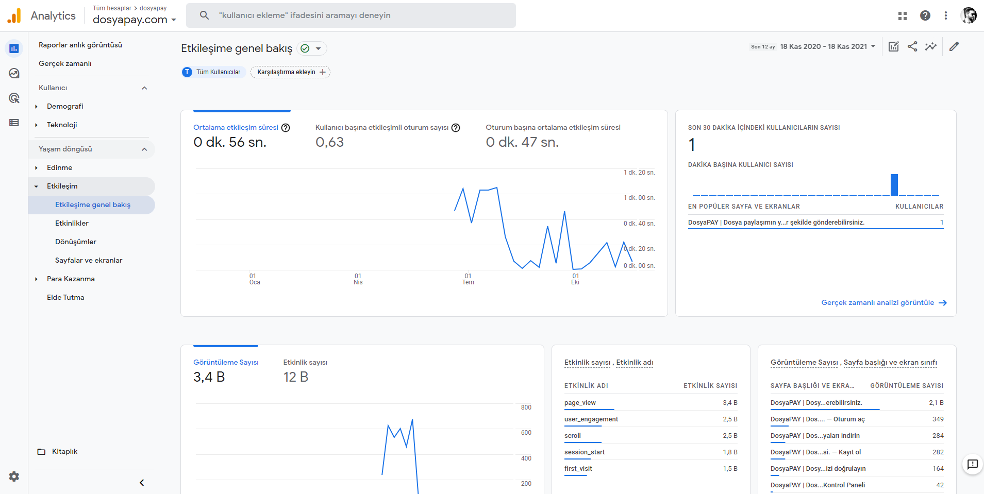Screen dimensions: 984x494
Task: Click the Tüm hesaplar breadcrumb
Action: click(112, 8)
